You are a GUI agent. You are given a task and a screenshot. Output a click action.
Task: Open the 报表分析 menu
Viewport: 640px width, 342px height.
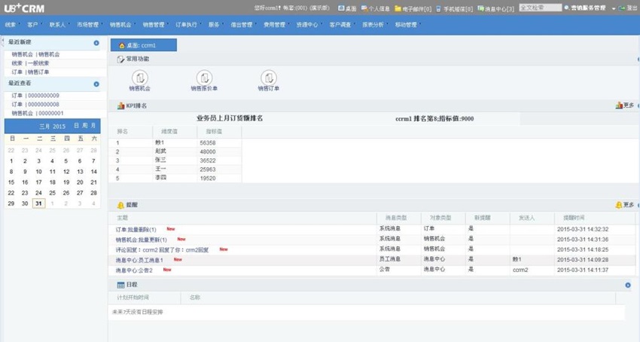click(373, 25)
